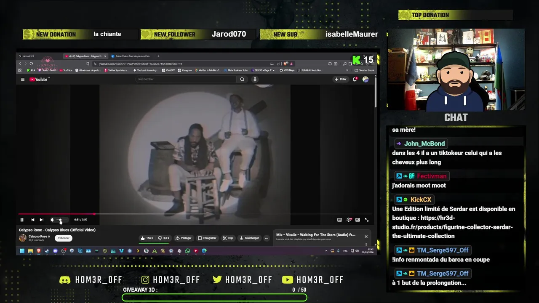Image resolution: width=539 pixels, height=303 pixels.
Task: Dislike the video with thumbs down
Action: click(x=163, y=238)
